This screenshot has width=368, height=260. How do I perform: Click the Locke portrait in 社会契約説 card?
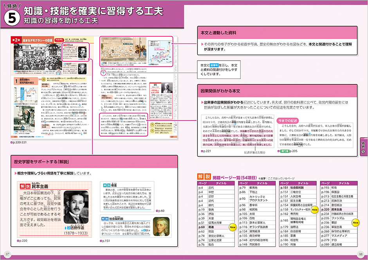click(161, 226)
